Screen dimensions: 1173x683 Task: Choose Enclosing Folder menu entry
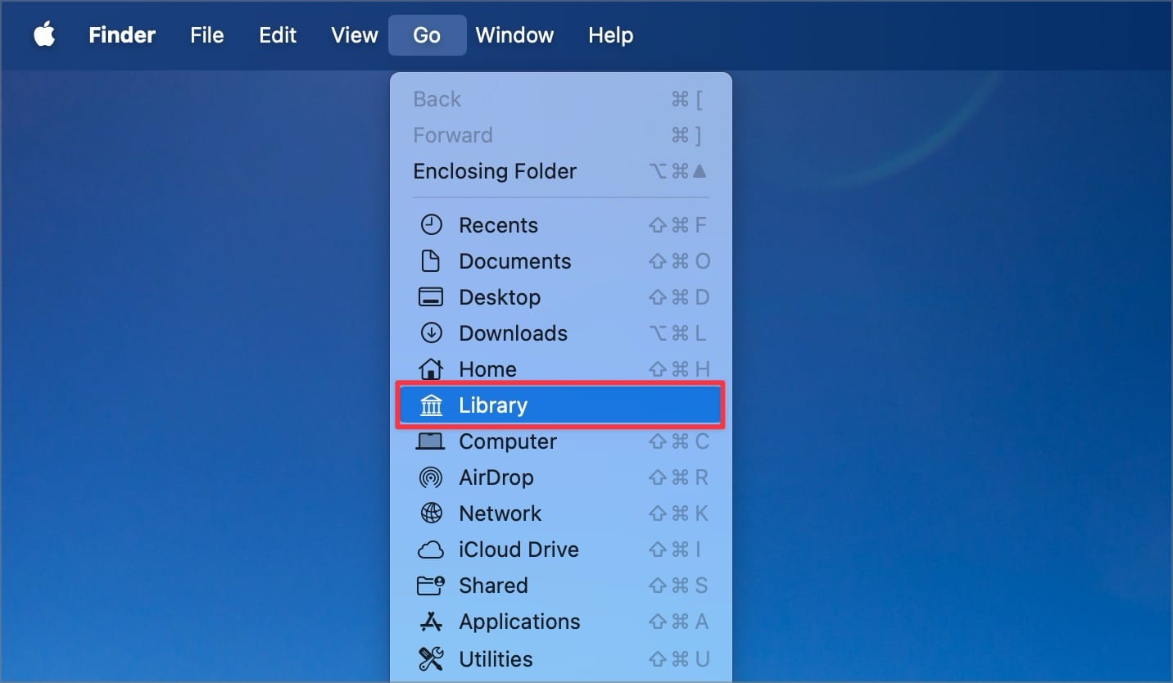pyautogui.click(x=495, y=171)
